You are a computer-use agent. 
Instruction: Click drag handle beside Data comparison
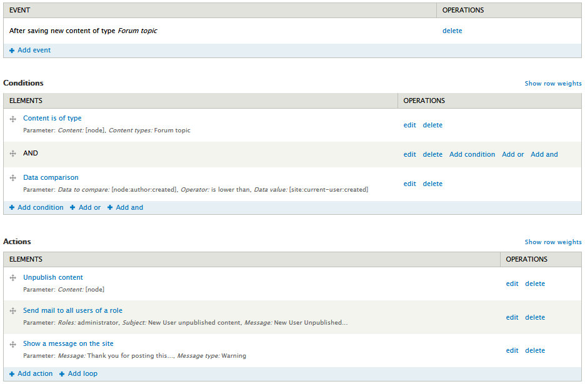tap(12, 178)
